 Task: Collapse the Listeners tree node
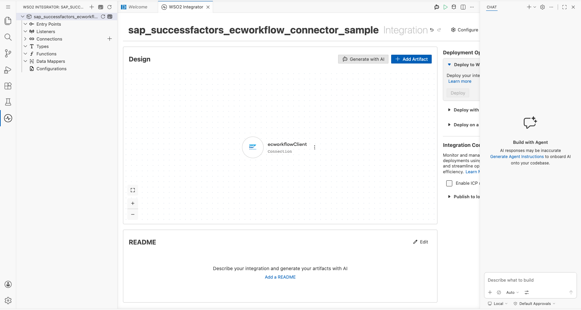25,31
